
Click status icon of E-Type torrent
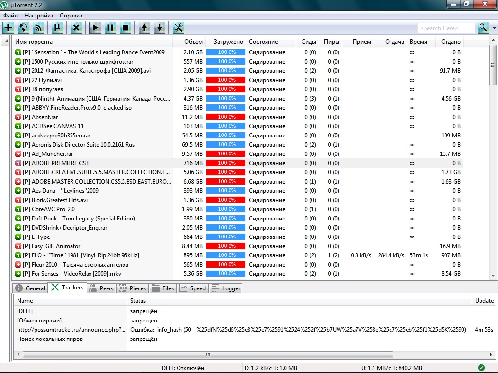[x=18, y=237]
